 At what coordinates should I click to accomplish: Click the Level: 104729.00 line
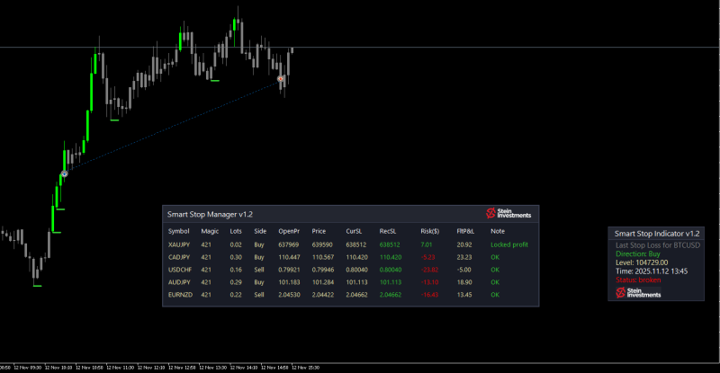pyautogui.click(x=642, y=262)
